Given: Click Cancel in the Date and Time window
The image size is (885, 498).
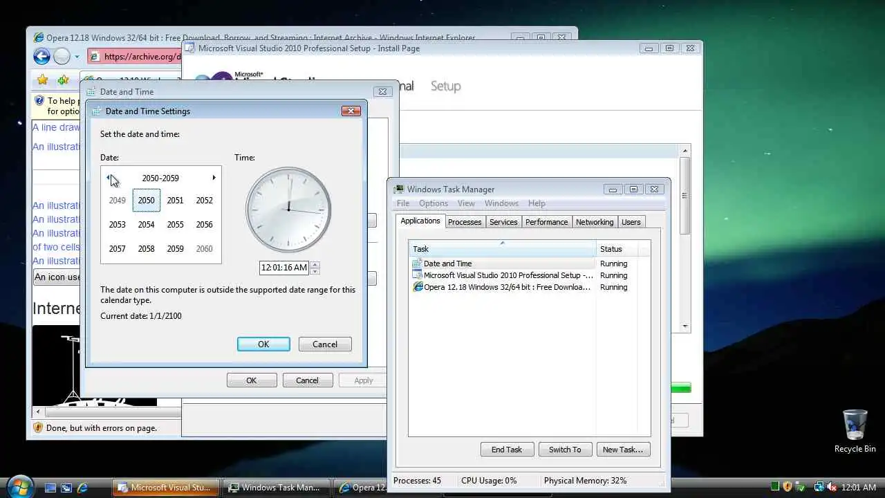Looking at the screenshot, I should coord(308,380).
